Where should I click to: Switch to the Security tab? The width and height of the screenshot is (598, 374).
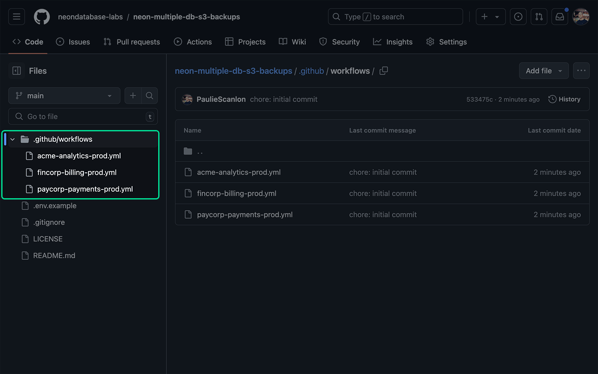tap(339, 42)
